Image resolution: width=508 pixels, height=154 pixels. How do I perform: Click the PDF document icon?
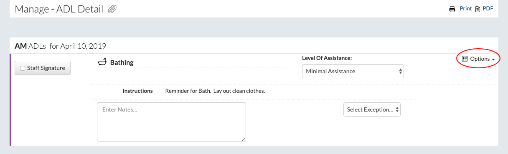pos(478,9)
